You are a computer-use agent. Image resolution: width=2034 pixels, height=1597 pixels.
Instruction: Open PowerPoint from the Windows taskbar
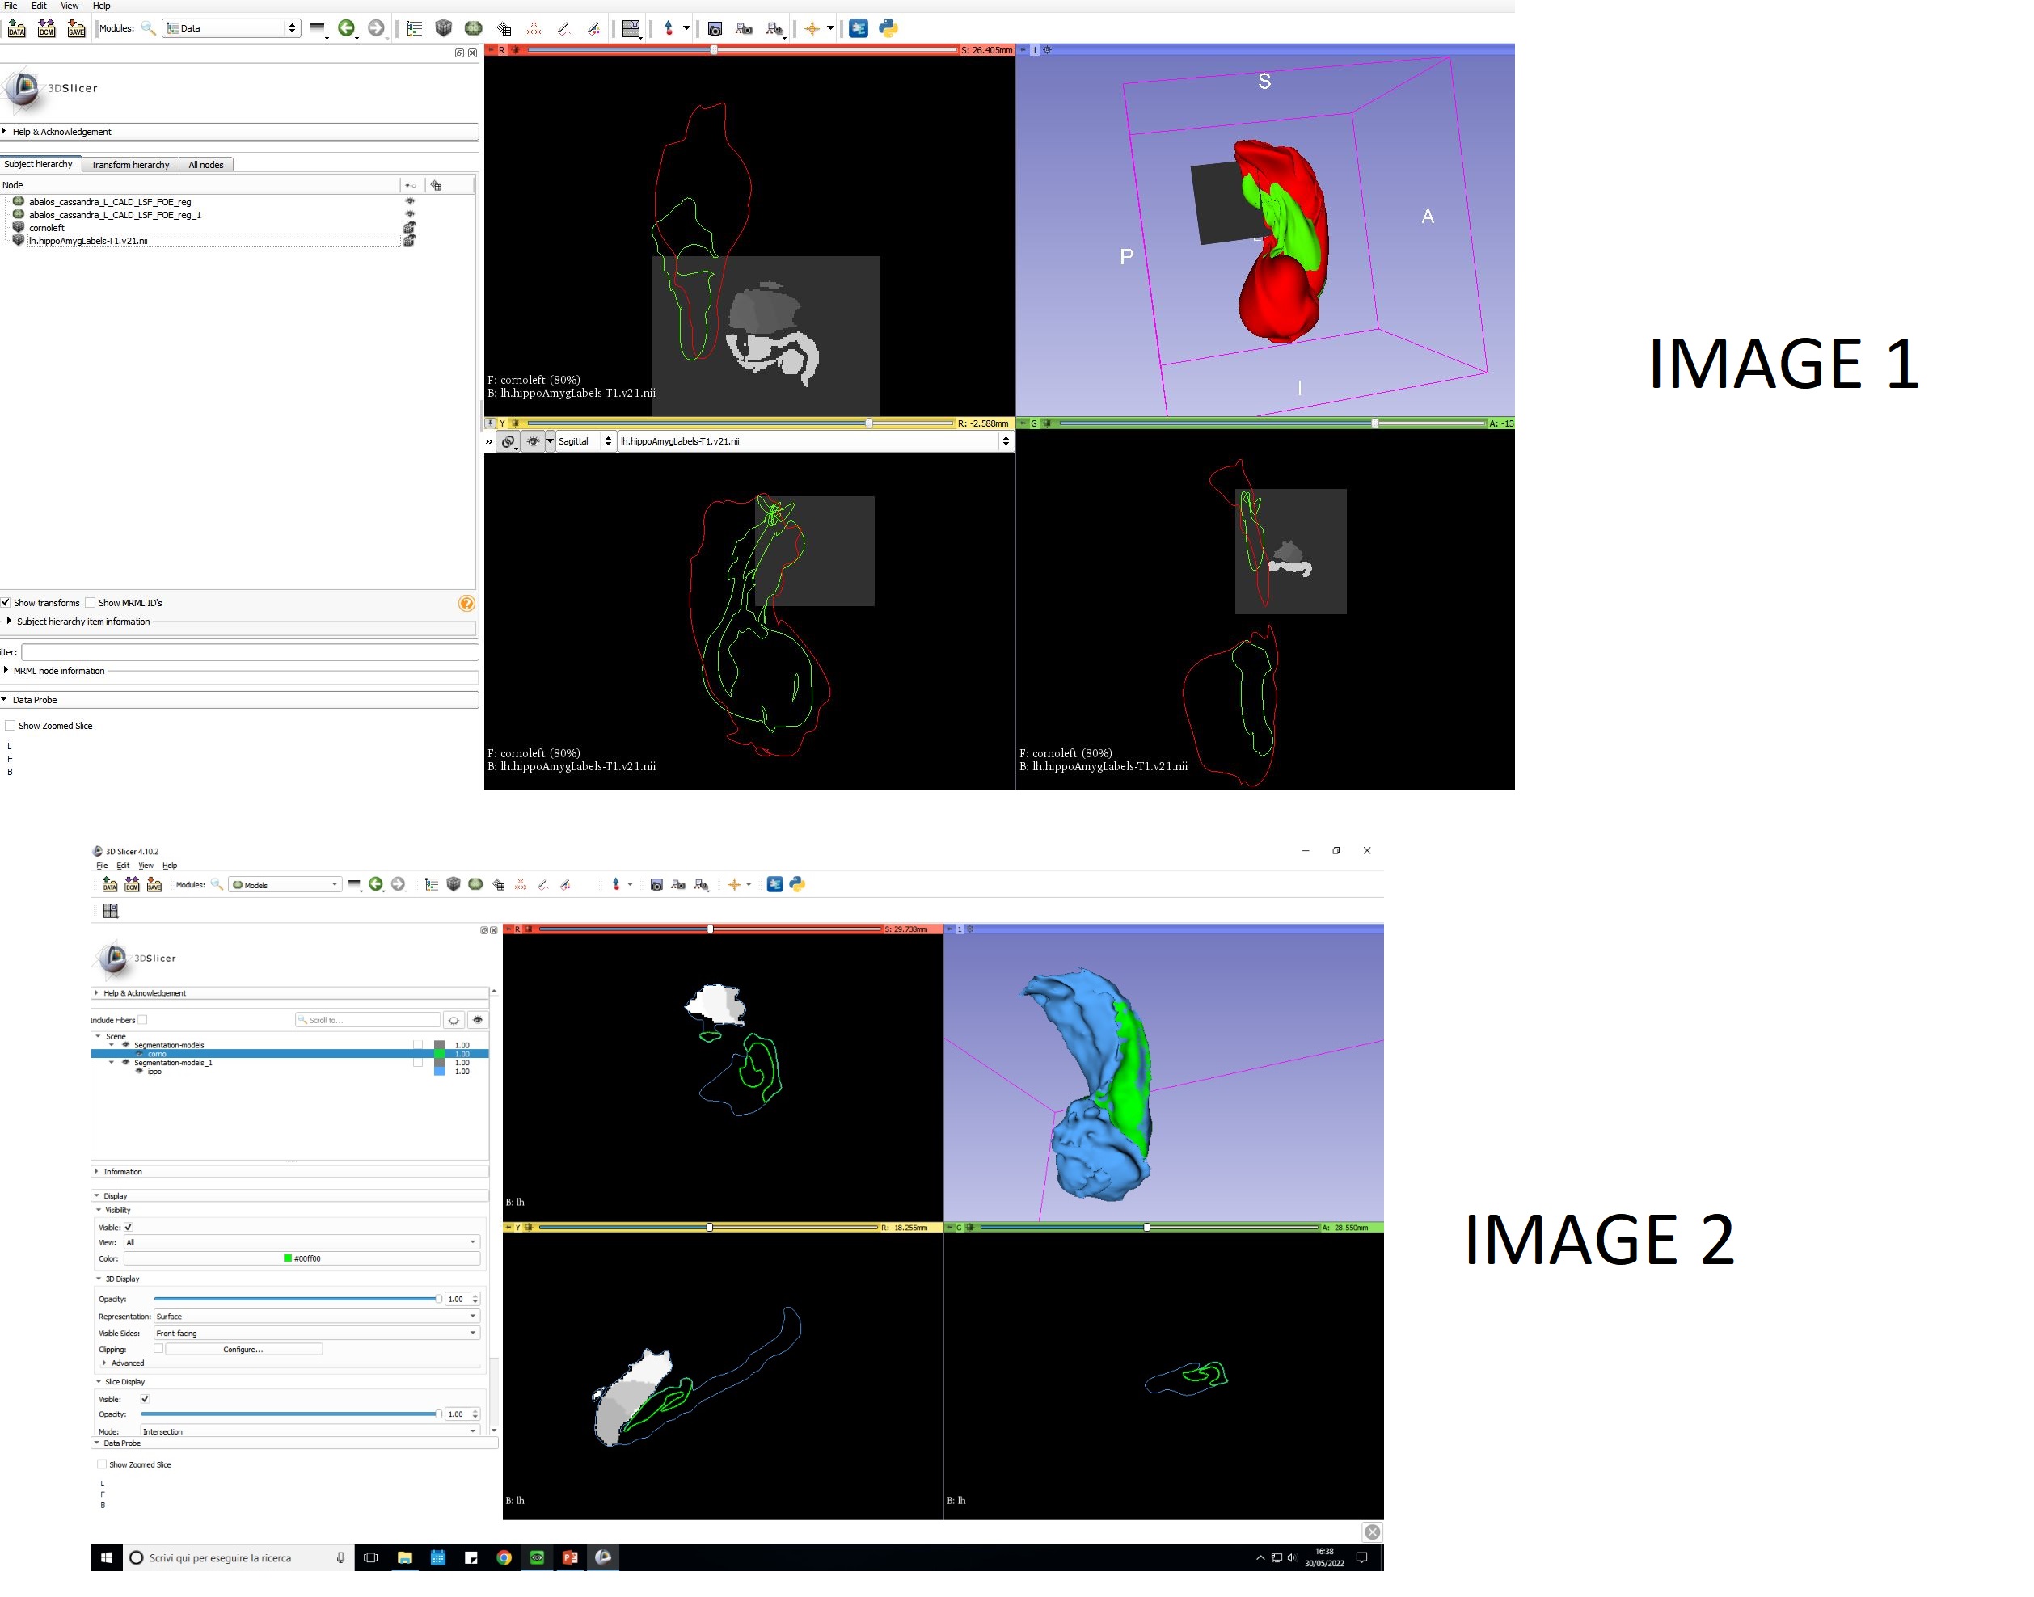click(x=569, y=1557)
